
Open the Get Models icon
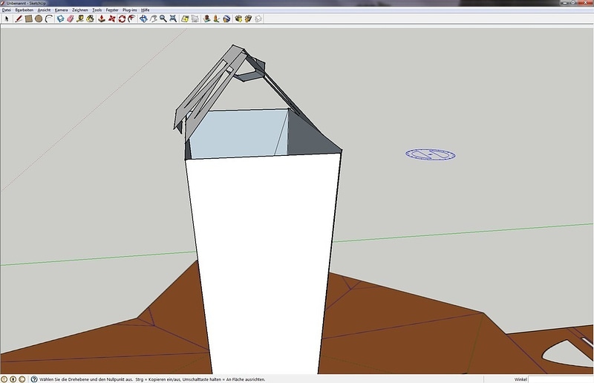point(238,19)
